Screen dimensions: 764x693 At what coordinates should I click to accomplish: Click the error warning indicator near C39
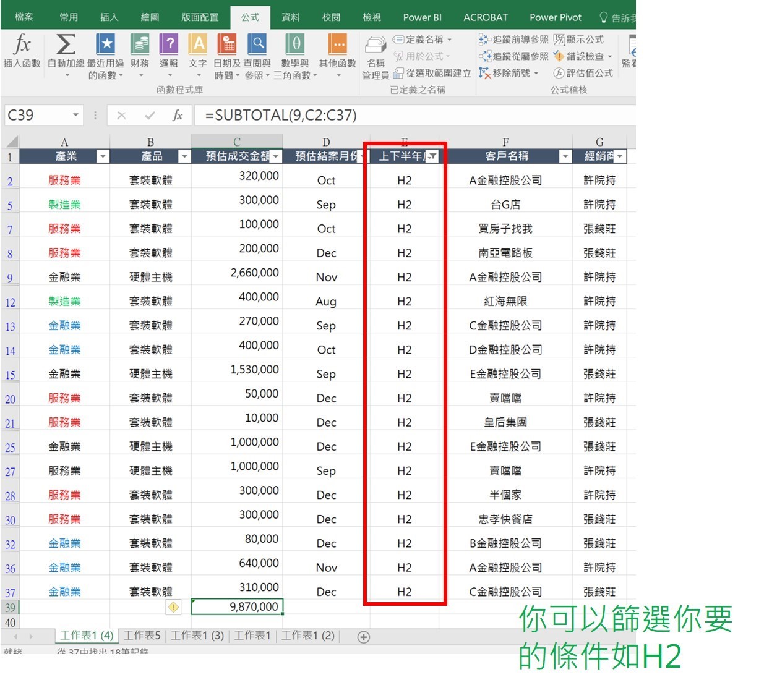pyautogui.click(x=173, y=607)
